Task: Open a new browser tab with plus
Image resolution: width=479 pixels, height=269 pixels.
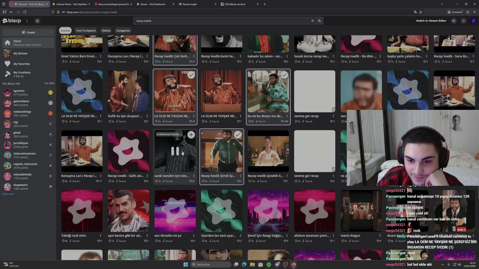Action: [x=265, y=4]
